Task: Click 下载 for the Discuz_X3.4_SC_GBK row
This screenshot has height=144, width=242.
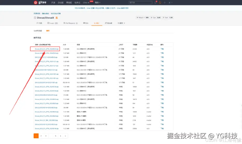Action: tap(162, 120)
